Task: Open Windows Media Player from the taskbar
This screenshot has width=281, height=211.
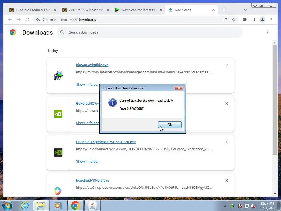Action: 58,206
